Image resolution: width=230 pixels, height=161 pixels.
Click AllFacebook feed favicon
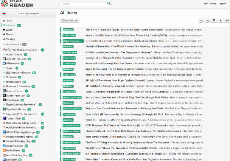pyautogui.click(x=4, y=63)
